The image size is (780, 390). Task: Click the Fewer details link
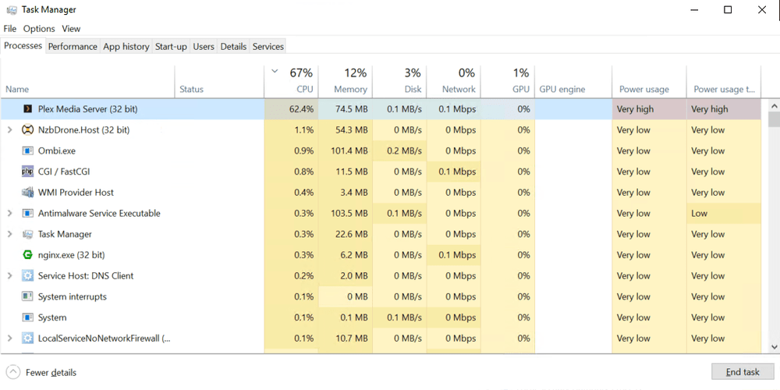51,372
